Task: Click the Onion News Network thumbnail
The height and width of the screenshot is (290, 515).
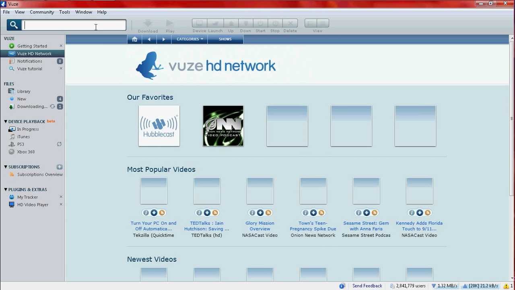Action: (223, 126)
